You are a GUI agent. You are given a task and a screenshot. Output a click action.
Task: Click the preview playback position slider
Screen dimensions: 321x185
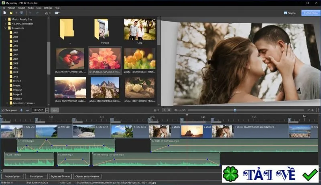246,110
